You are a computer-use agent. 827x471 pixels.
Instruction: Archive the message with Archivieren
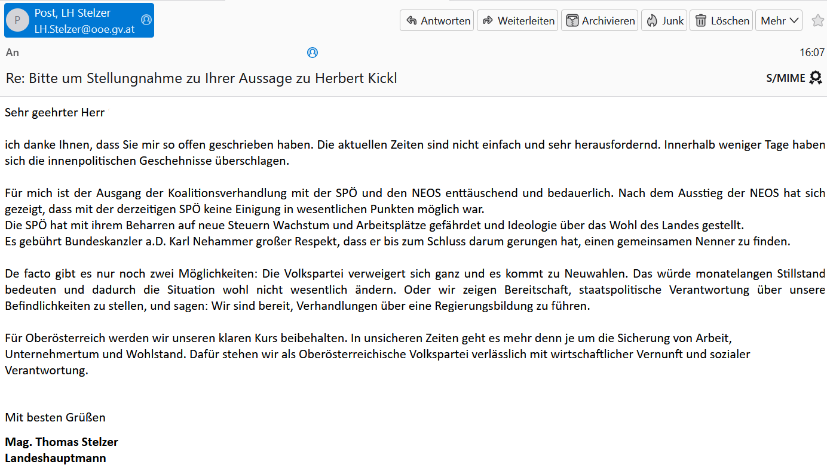600,20
